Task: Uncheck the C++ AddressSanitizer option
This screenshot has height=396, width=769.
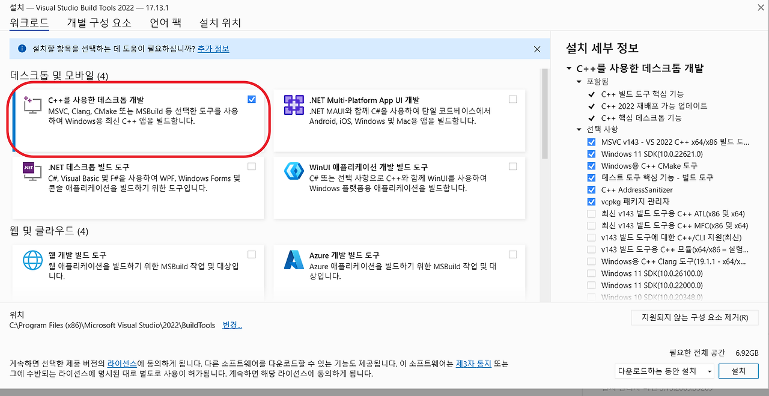Action: point(591,190)
